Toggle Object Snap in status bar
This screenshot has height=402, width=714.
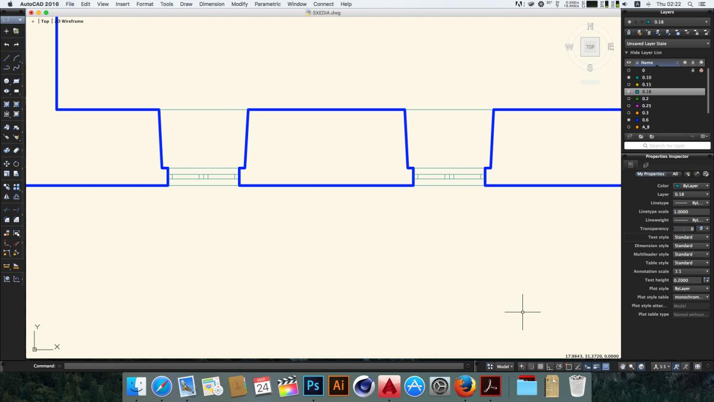tap(568, 366)
